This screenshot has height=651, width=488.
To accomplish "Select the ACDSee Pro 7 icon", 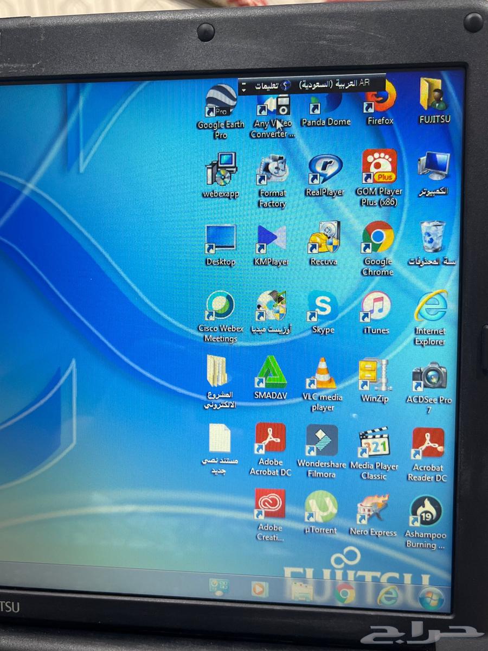I will (x=429, y=388).
